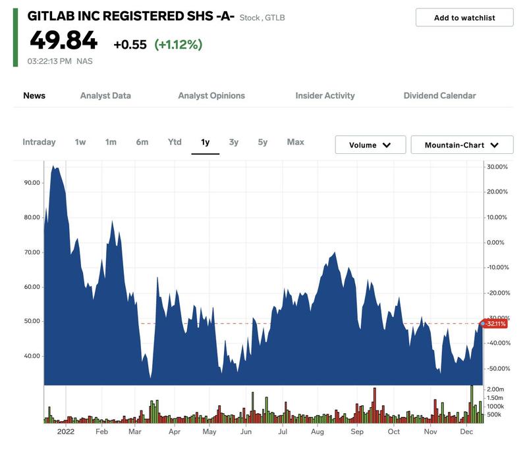The height and width of the screenshot is (450, 527).
Task: Choose the 5y time range
Action: (263, 142)
